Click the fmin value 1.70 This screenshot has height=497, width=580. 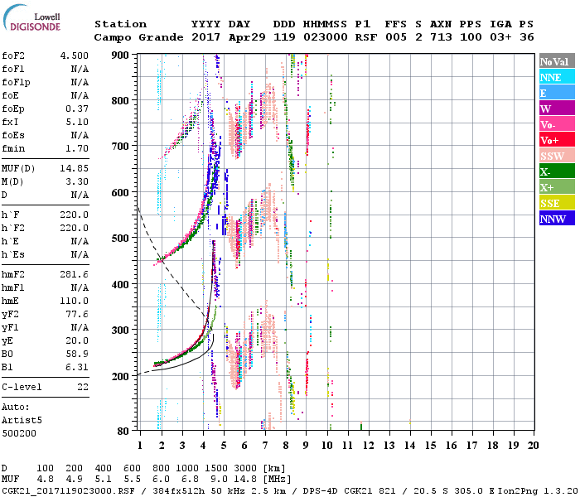coord(77,148)
